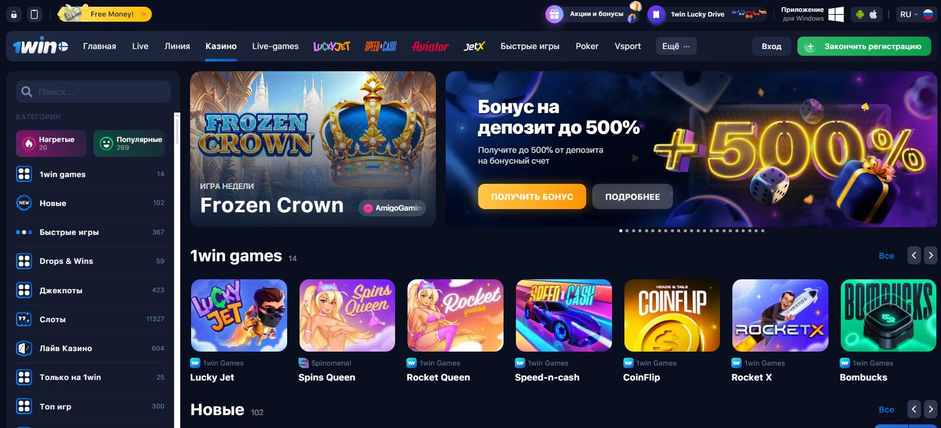The height and width of the screenshot is (428, 941).
Task: Click the lock icon at top left
Action: 14,14
